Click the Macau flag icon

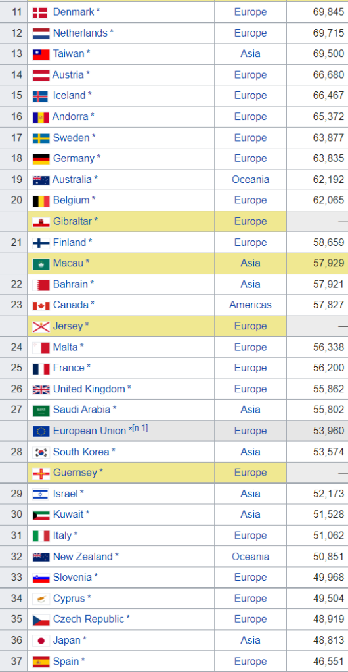click(41, 264)
